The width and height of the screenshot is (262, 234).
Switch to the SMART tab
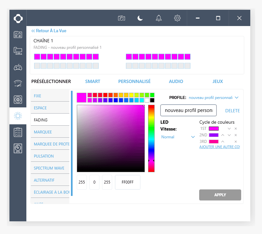pos(93,81)
